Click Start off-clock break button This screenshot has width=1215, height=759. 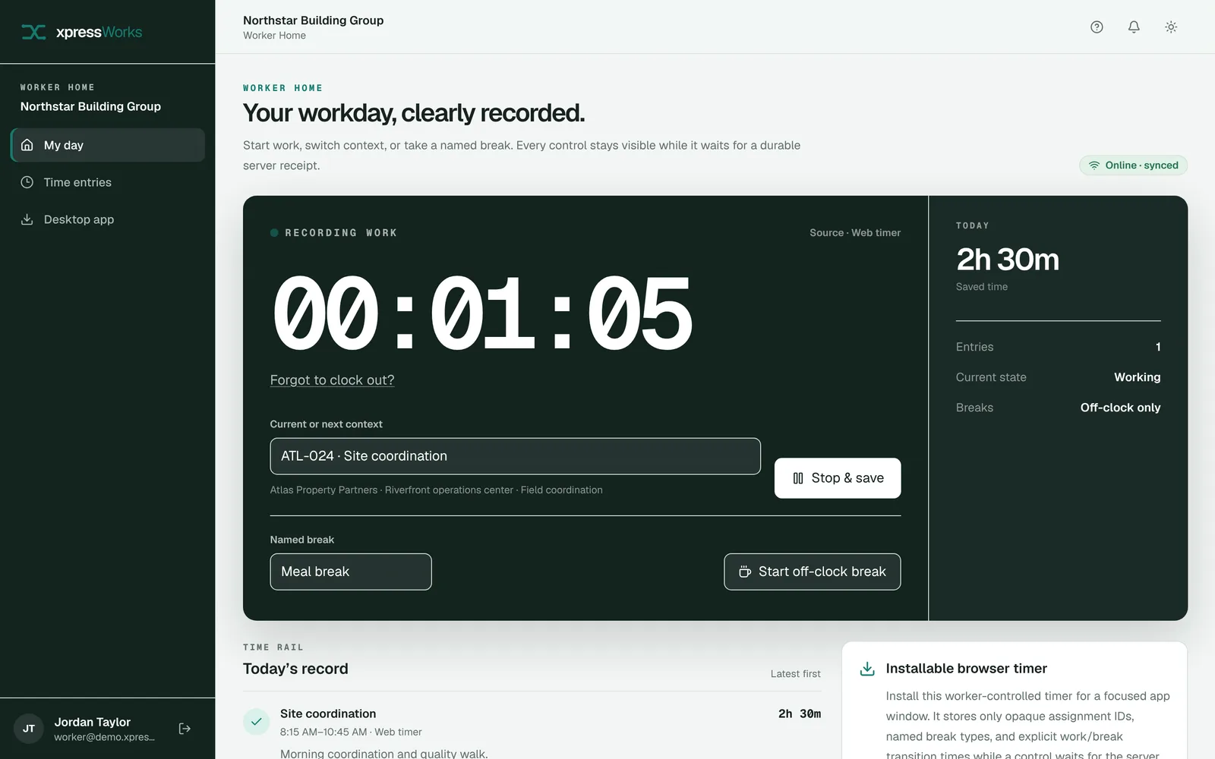pyautogui.click(x=813, y=572)
